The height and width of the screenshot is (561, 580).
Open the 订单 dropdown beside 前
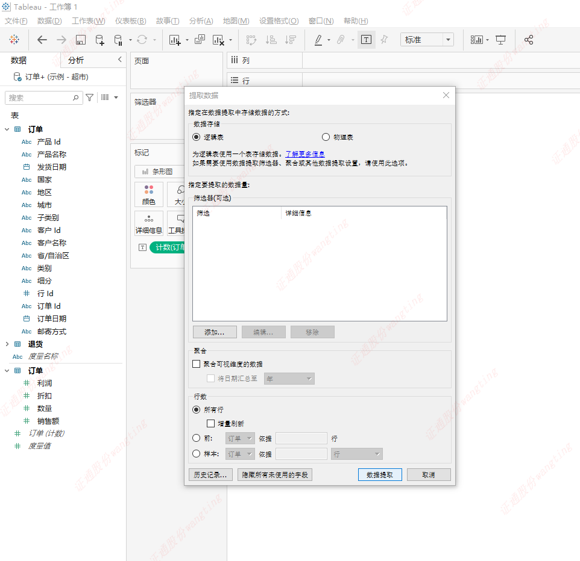(240, 438)
